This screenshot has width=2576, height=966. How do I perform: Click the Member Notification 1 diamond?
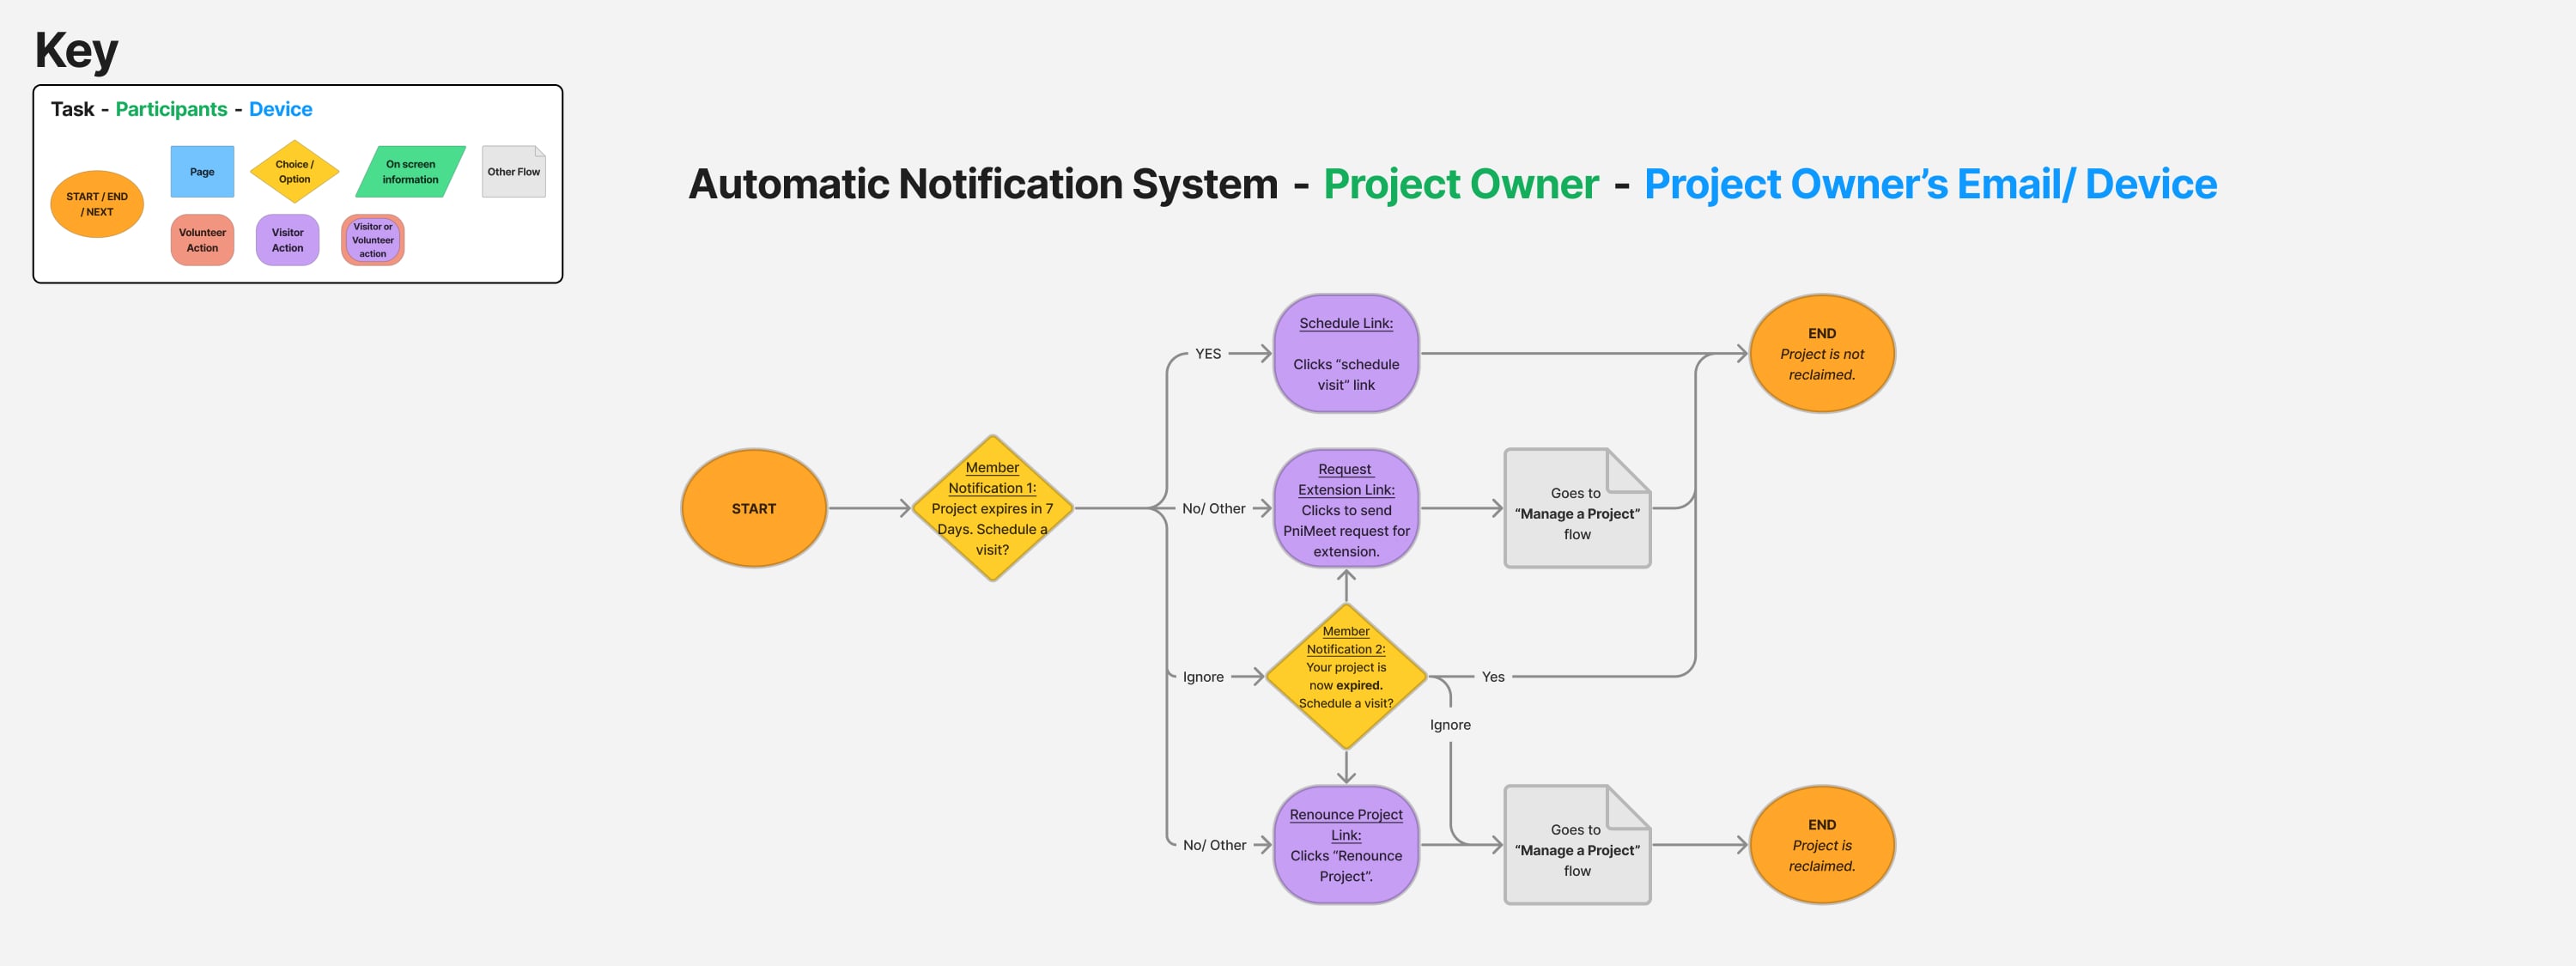(992, 508)
